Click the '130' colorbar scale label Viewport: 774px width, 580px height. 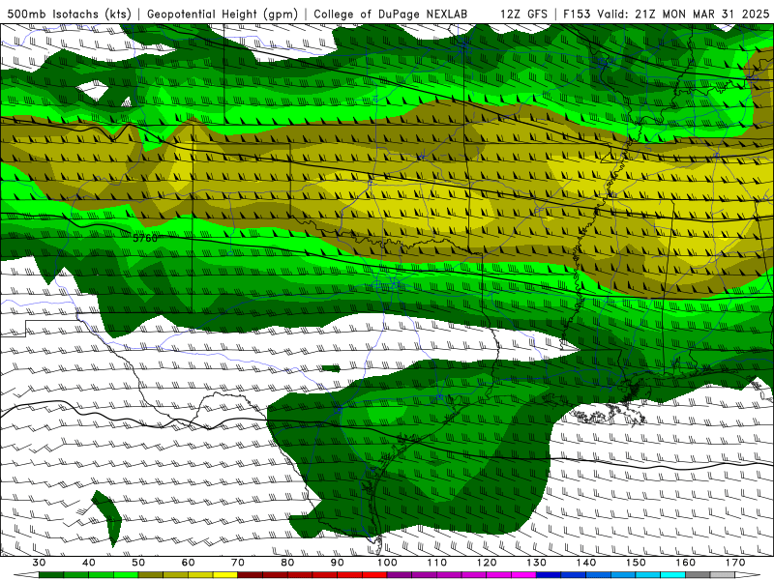click(x=537, y=563)
